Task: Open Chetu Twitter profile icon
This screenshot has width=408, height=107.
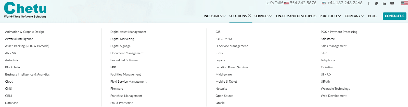Action: (376, 3)
